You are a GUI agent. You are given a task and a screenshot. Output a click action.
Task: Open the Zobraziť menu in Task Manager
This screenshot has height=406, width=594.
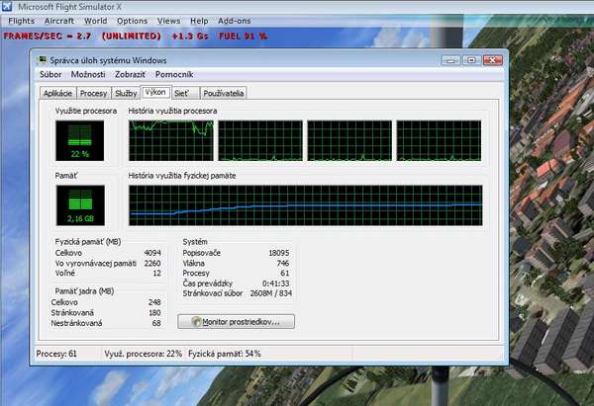point(130,74)
